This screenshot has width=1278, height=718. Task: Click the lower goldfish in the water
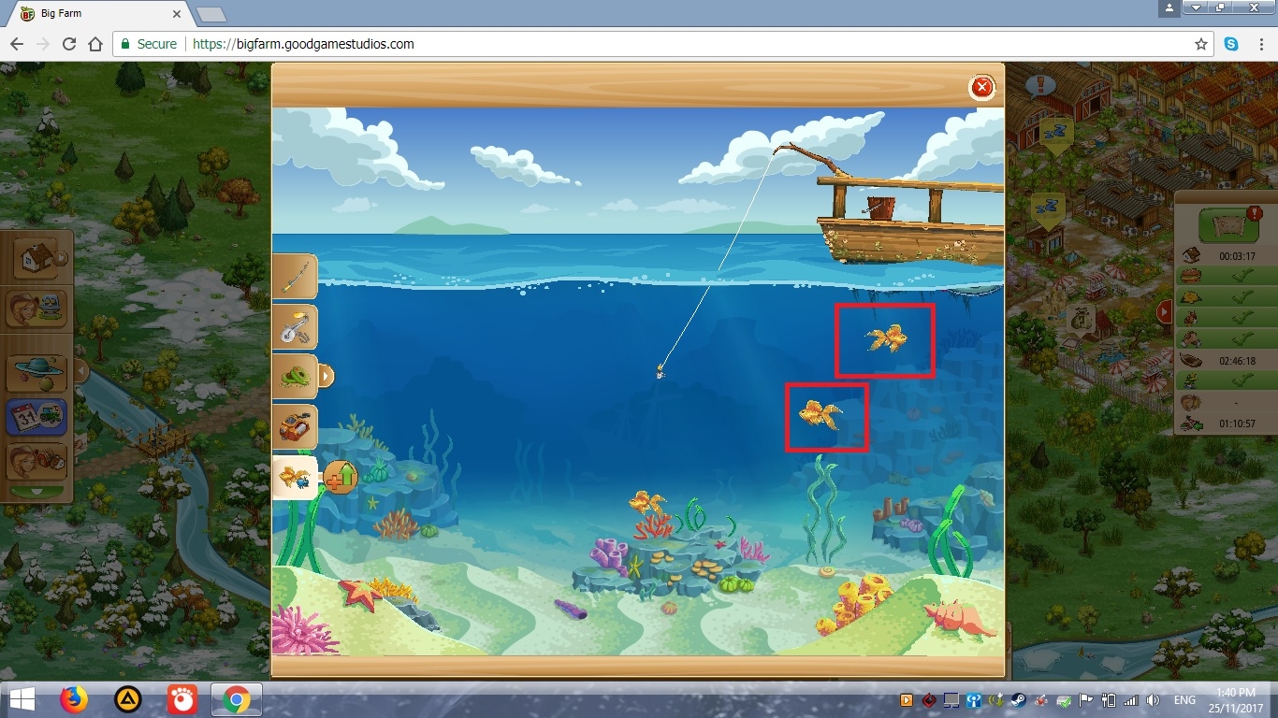[820, 414]
